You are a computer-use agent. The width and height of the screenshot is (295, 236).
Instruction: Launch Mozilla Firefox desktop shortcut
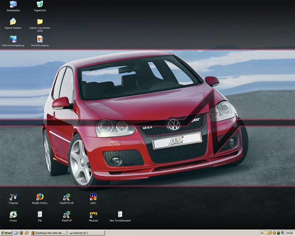pos(40,197)
